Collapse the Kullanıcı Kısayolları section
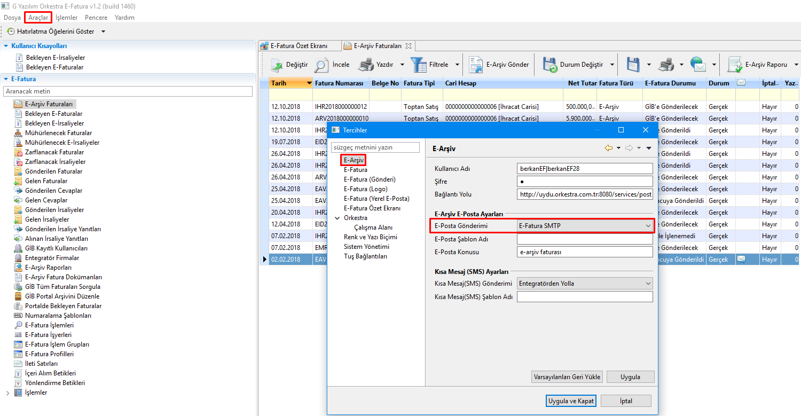The height and width of the screenshot is (416, 801). click(x=6, y=46)
